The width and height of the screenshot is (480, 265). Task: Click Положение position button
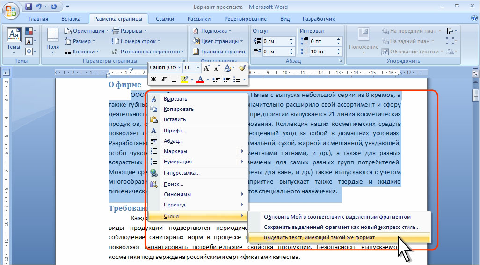coord(364,41)
